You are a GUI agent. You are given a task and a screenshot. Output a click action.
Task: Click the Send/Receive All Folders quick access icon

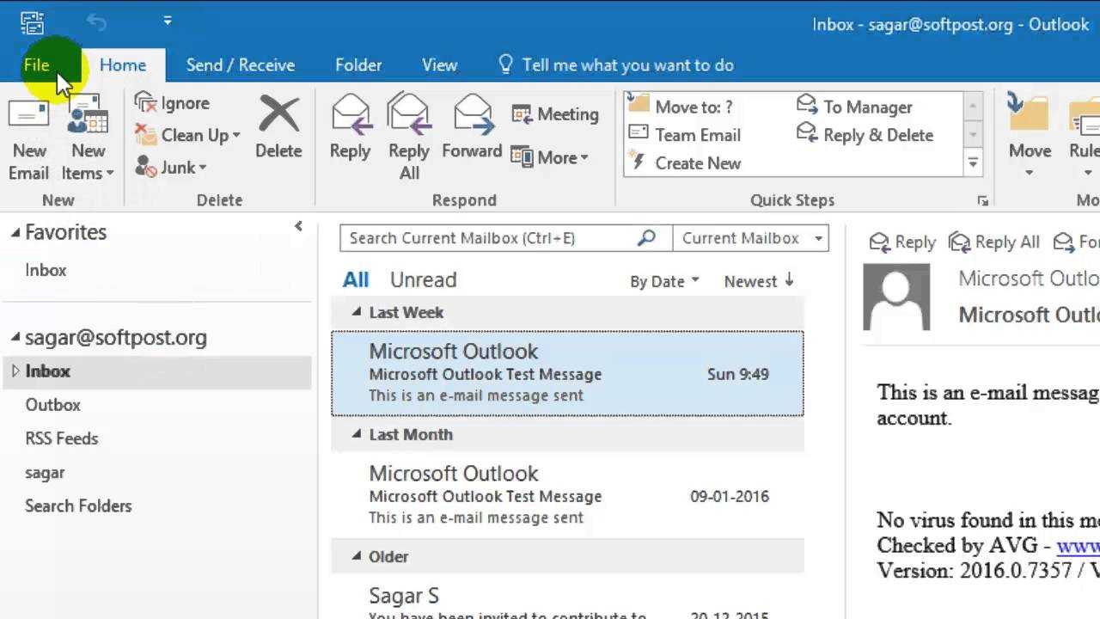click(32, 22)
